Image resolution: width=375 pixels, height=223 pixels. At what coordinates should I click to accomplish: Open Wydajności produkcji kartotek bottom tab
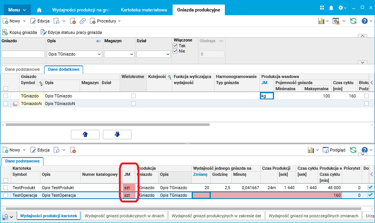pyautogui.click(x=48, y=216)
